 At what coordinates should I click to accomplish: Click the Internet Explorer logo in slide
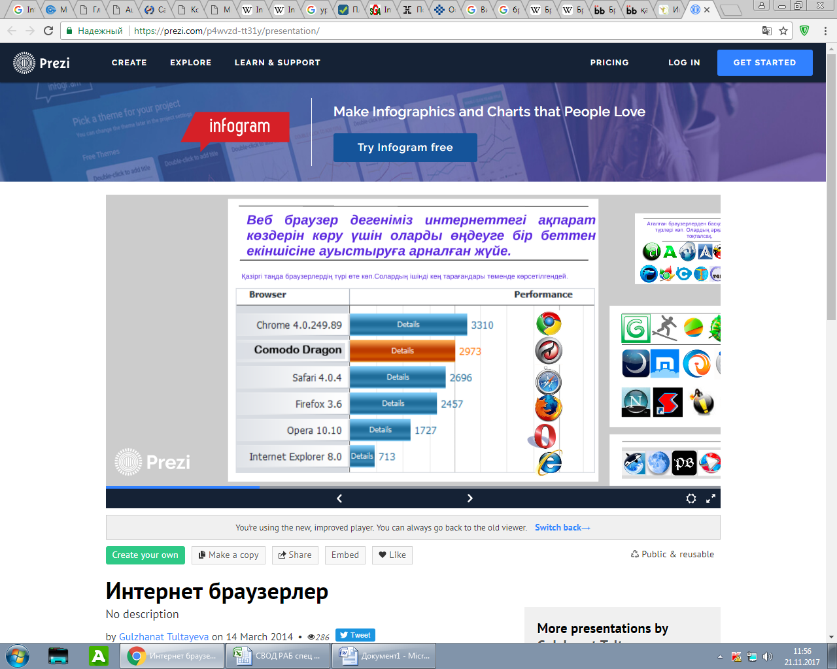click(549, 463)
